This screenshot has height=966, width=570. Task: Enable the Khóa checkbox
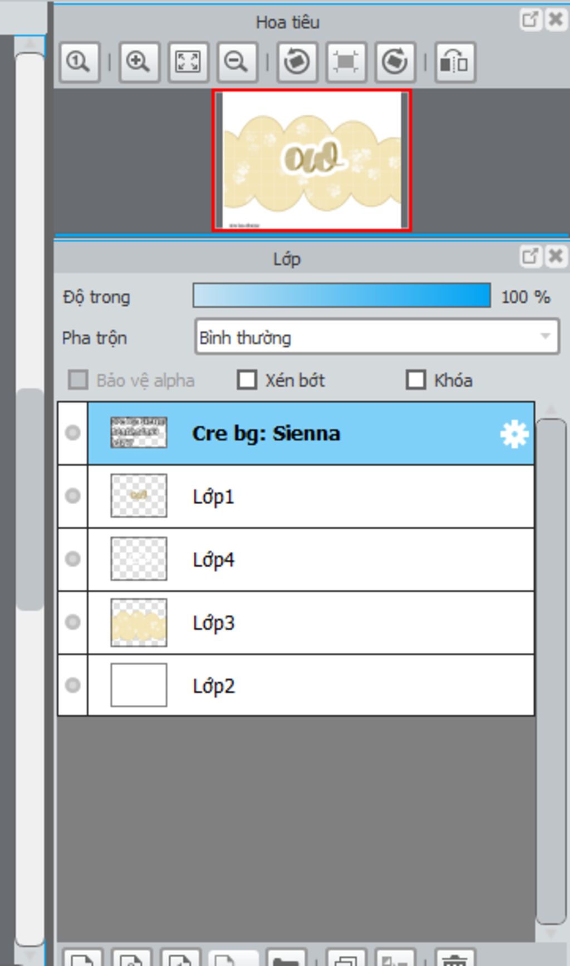click(x=416, y=380)
